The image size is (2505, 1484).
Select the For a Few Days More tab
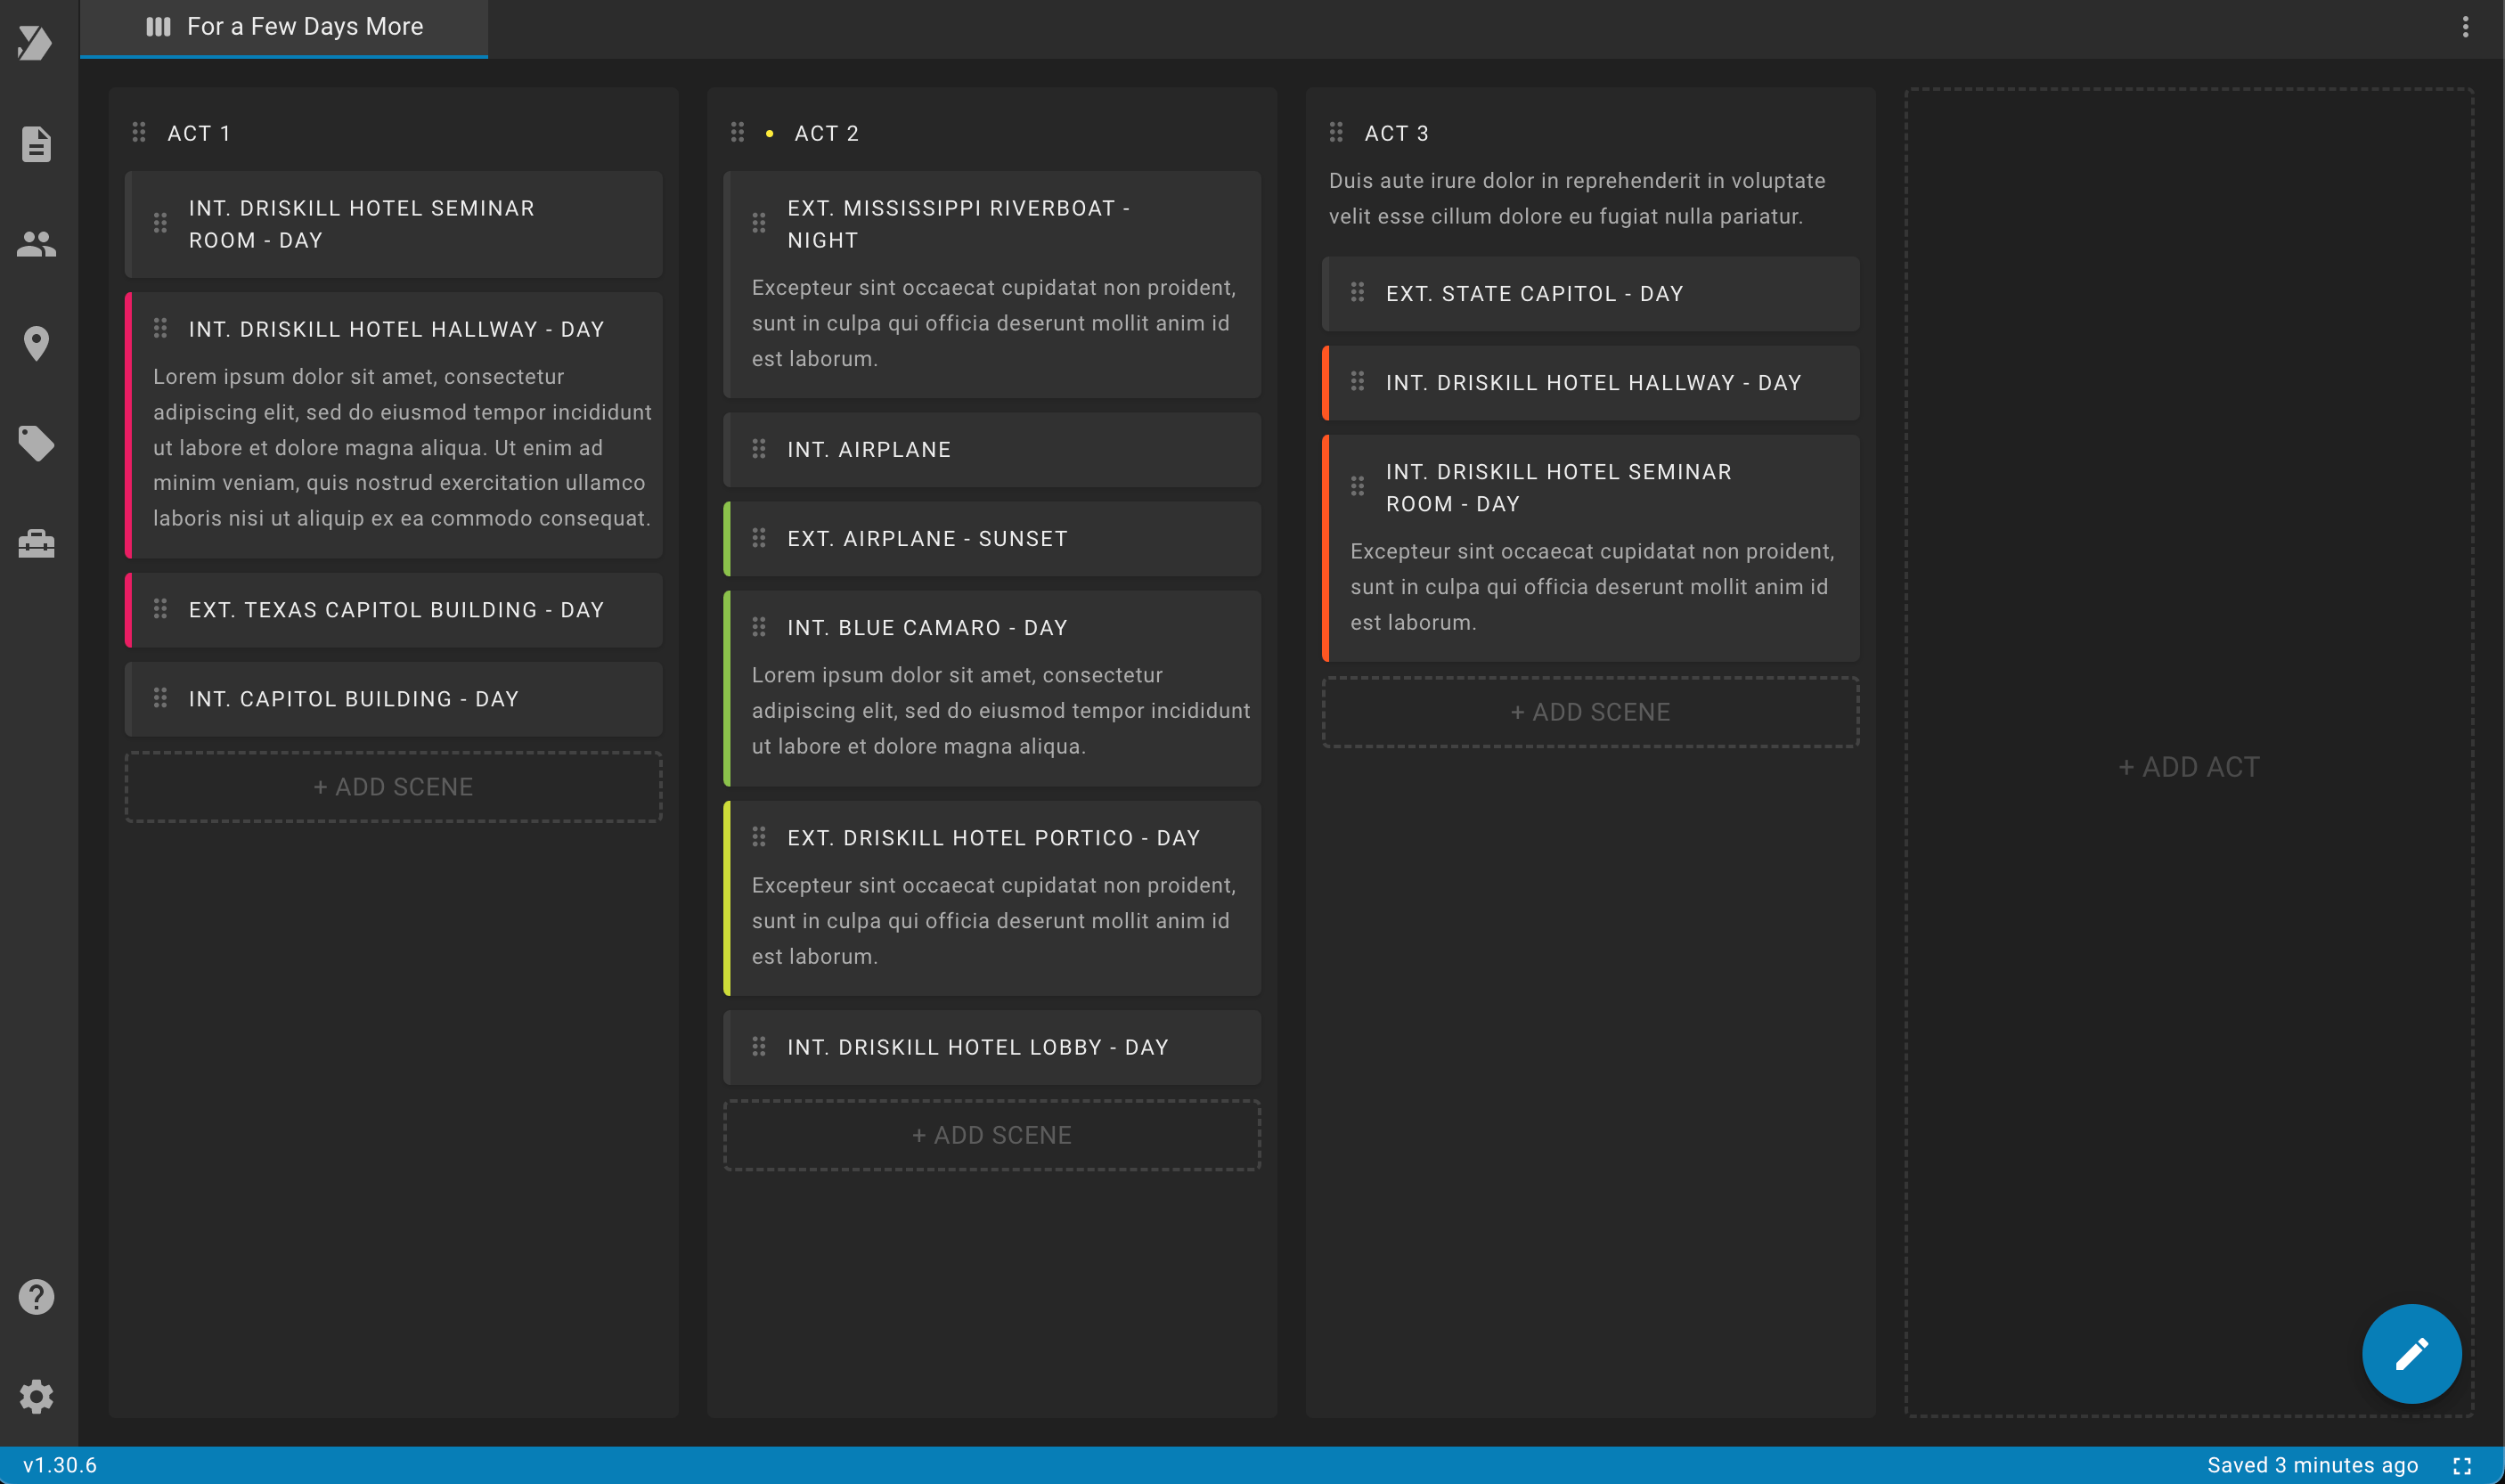(x=284, y=28)
